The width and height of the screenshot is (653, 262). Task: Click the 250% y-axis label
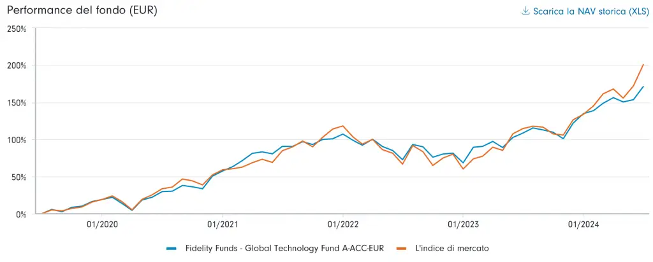point(17,29)
